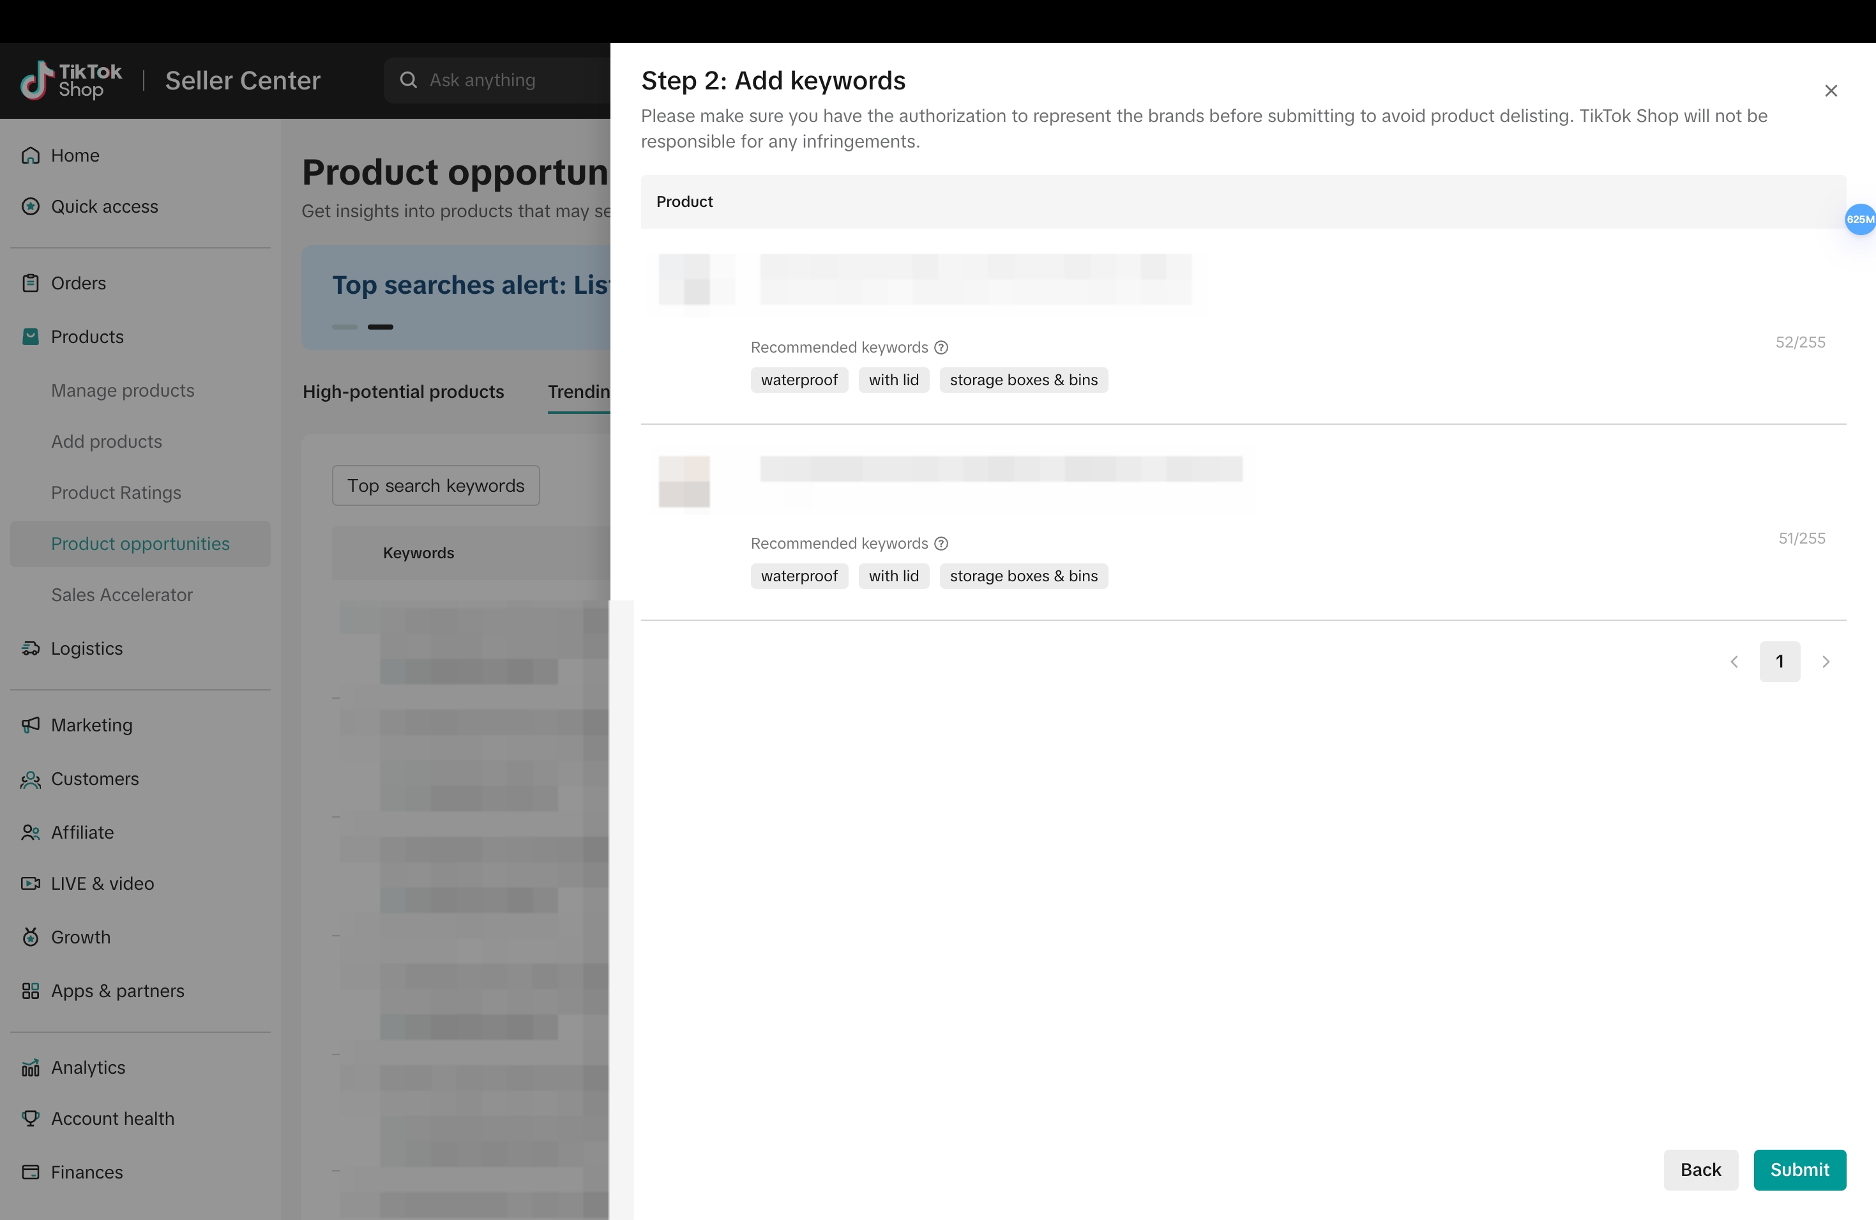Collapse the Products menu section
1876x1220 pixels.
140,337
